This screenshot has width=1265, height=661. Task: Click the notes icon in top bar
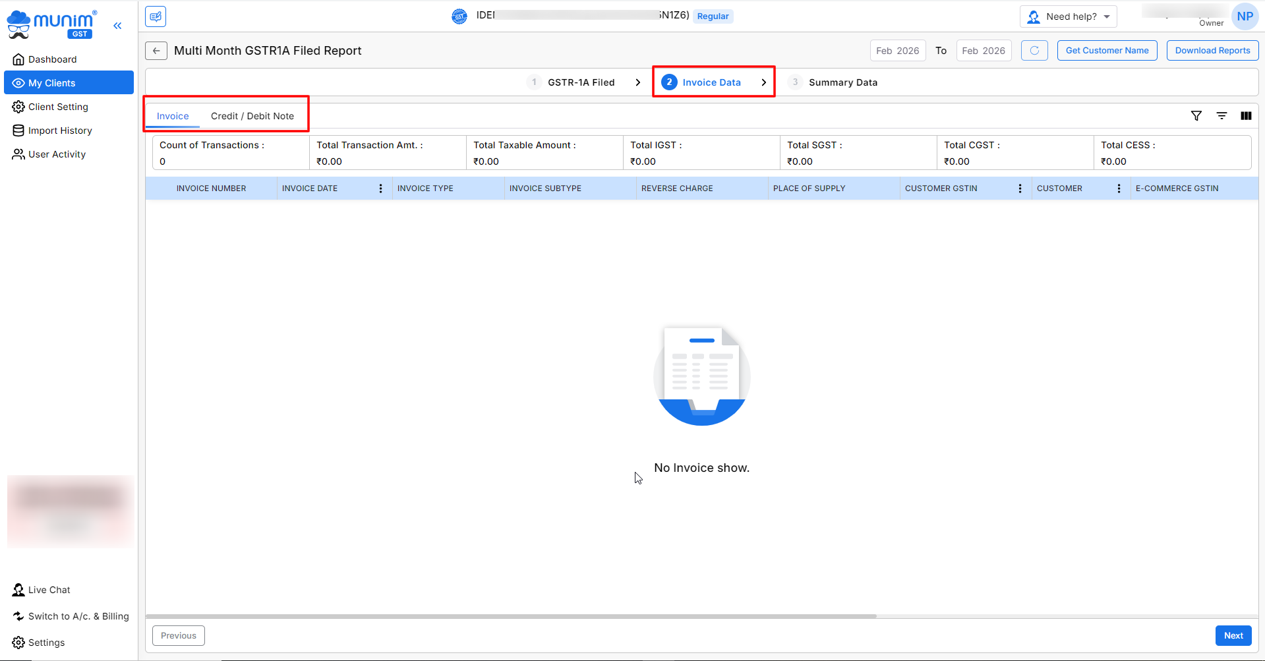pyautogui.click(x=156, y=16)
